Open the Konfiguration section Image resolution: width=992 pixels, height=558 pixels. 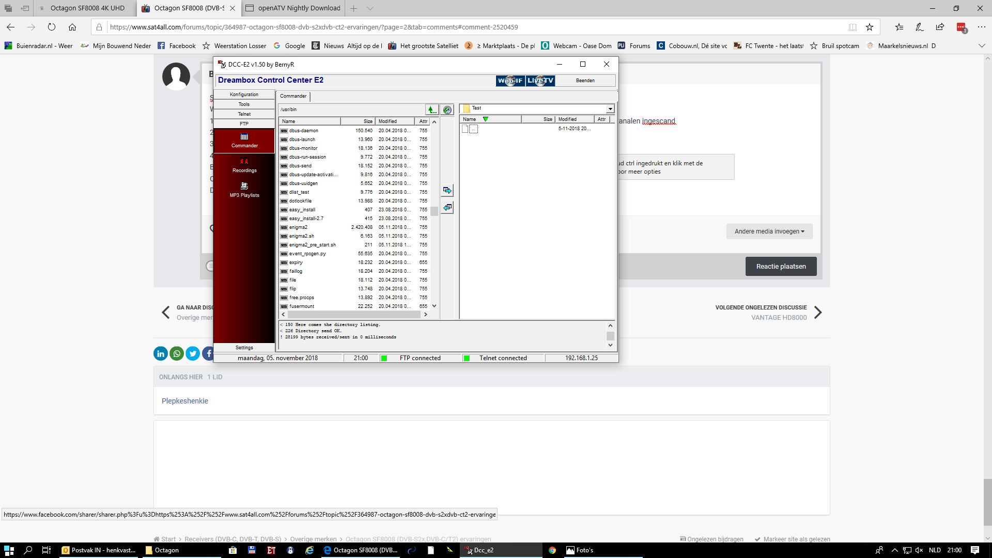[244, 95]
